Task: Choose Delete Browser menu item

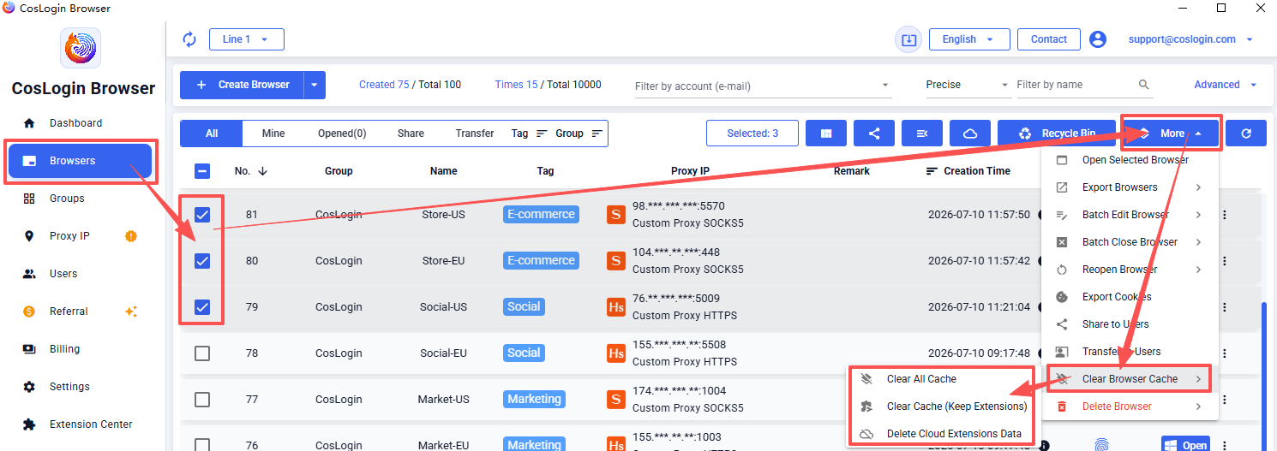Action: tap(1130, 406)
